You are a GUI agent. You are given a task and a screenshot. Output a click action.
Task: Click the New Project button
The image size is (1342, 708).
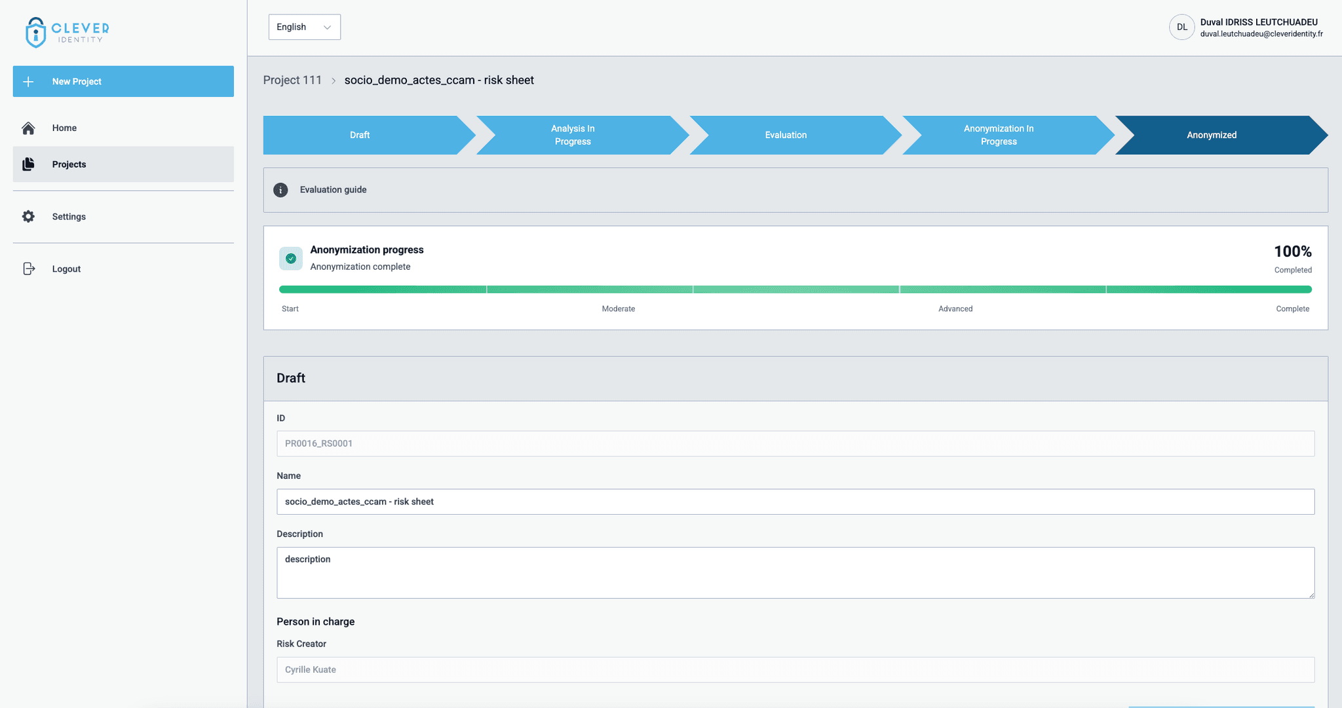[x=123, y=82]
